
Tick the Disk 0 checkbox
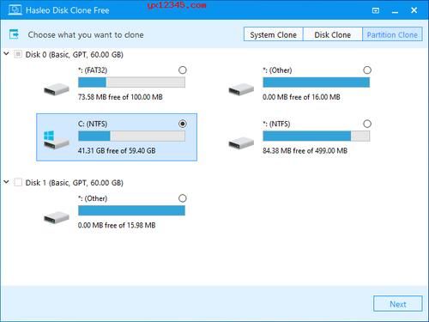[18, 54]
